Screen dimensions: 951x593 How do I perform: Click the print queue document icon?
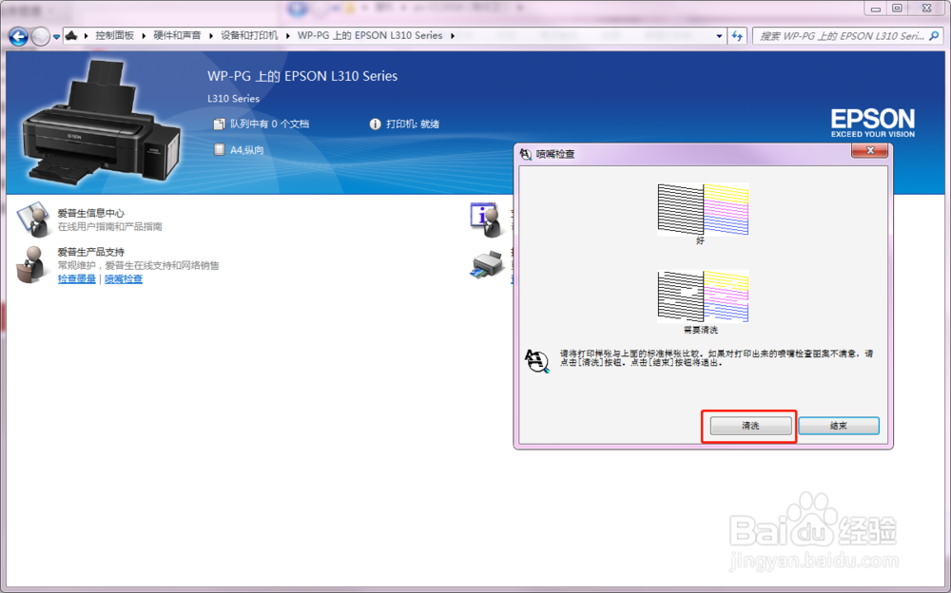(219, 124)
